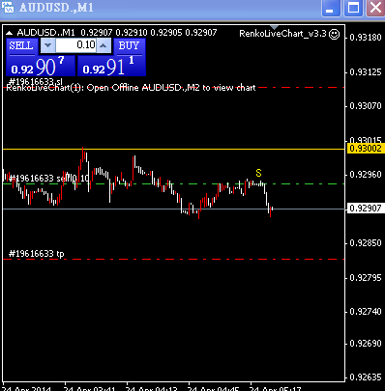Click the BUY one-click trading button

pyautogui.click(x=130, y=46)
